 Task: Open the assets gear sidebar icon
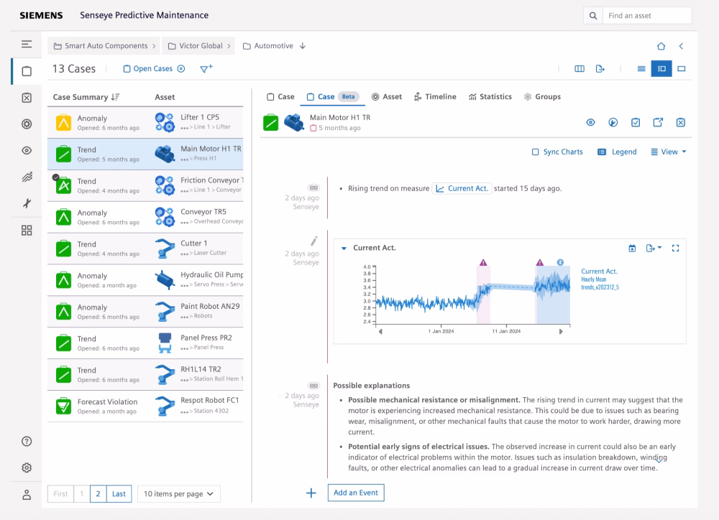[x=27, y=124]
